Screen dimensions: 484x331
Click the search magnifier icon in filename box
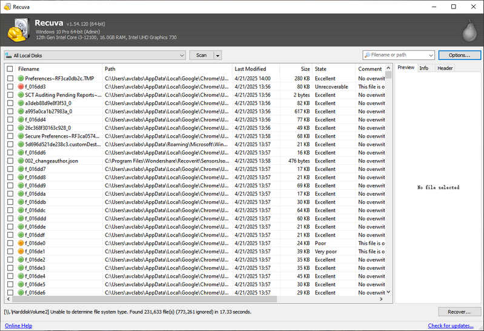click(x=367, y=55)
